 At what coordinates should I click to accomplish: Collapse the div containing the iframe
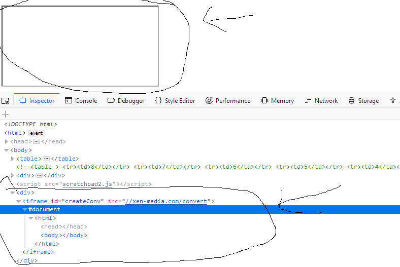pyautogui.click(x=12, y=193)
